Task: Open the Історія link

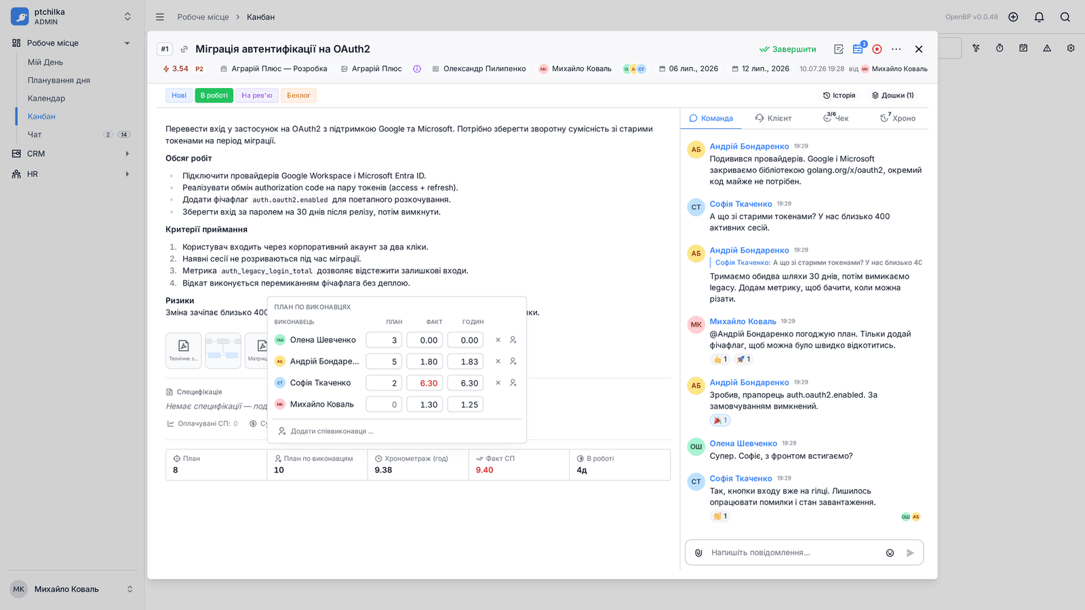Action: coord(839,96)
